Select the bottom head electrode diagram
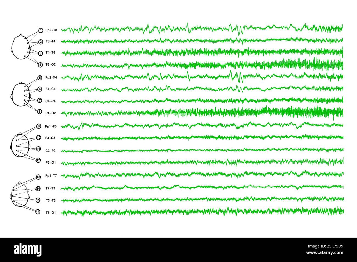 19,194
